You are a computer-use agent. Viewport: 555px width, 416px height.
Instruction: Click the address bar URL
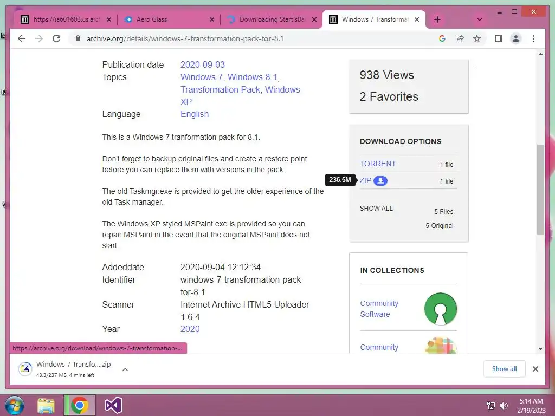pyautogui.click(x=185, y=38)
